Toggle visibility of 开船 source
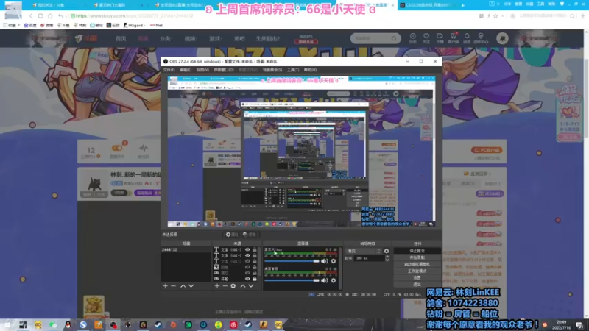 [x=247, y=279]
